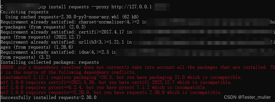The image size is (275, 102).
Task: Click the mtf requires certifi==2021.5.30 line
Action: (116, 82)
